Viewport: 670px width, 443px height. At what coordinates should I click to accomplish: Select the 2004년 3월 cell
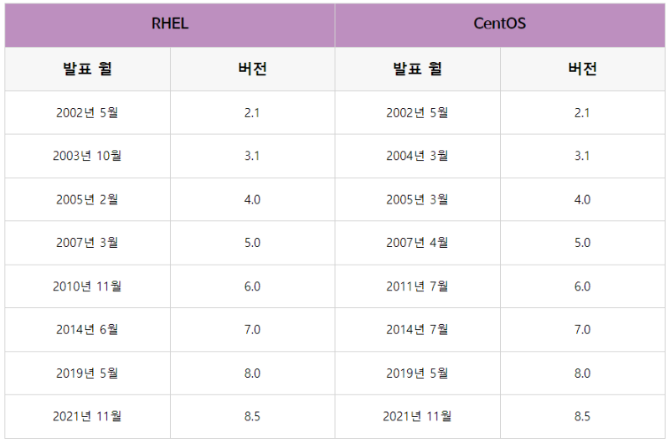417,156
